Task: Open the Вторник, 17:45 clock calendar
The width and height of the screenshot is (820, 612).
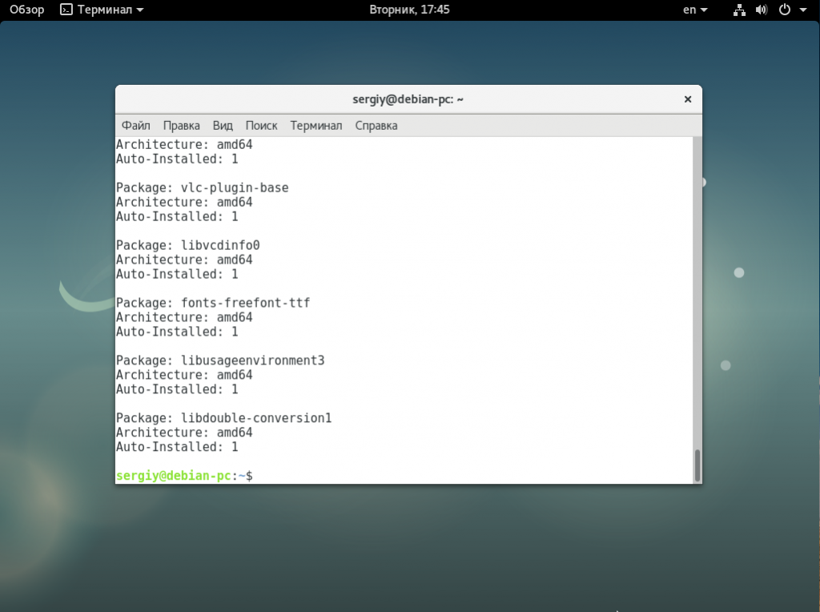Action: tap(409, 10)
